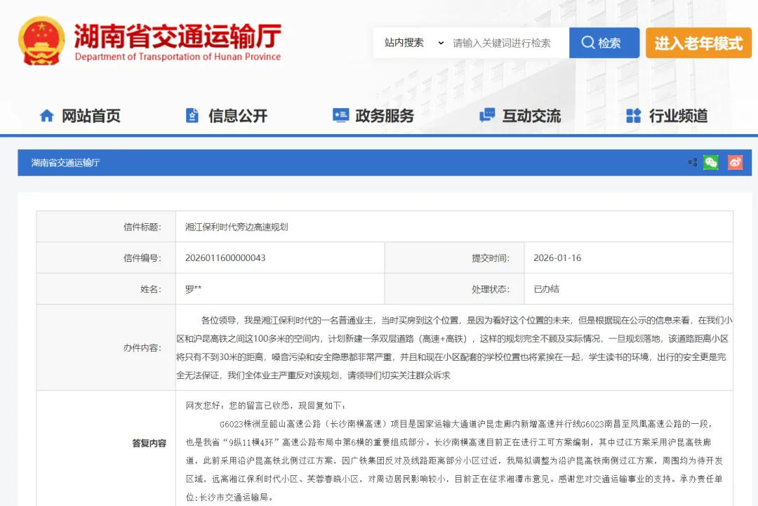Click the 提交时间 label cell
Viewport: 758px width, 506px height.
pyautogui.click(x=454, y=258)
